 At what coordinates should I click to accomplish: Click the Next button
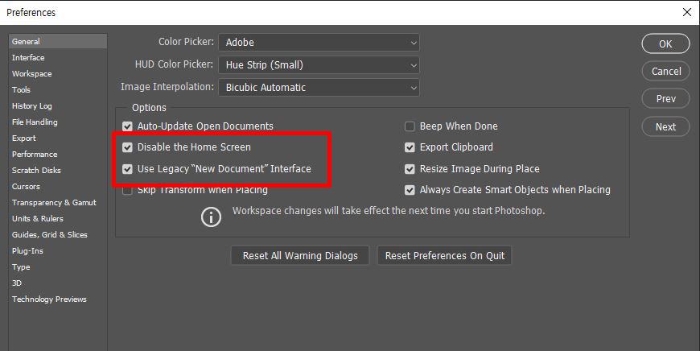coord(665,127)
